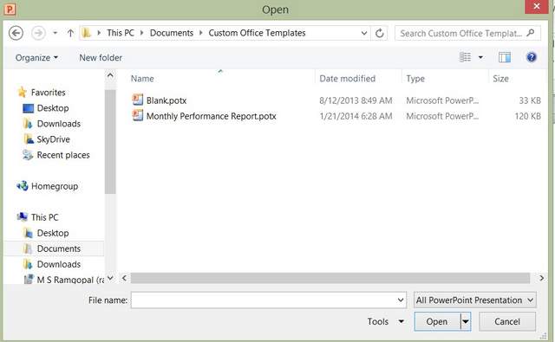
Task: Expand the Open button split arrow
Action: [466, 321]
